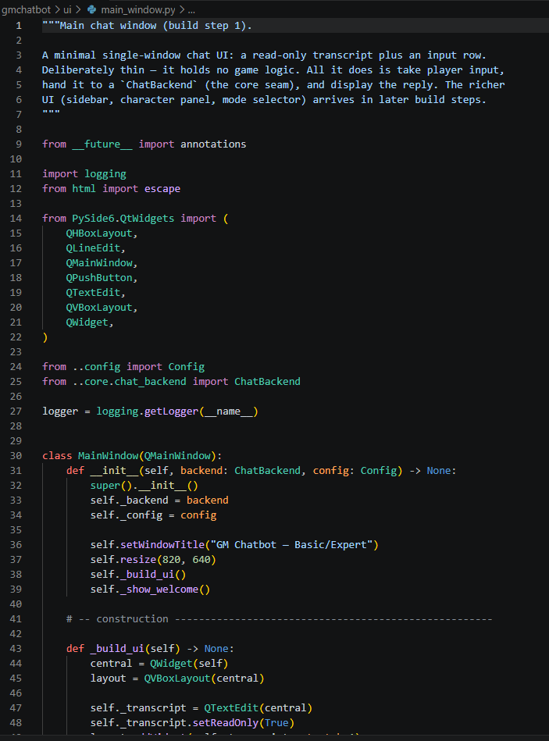Click 'resize' call on line 37

pyautogui.click(x=138, y=560)
